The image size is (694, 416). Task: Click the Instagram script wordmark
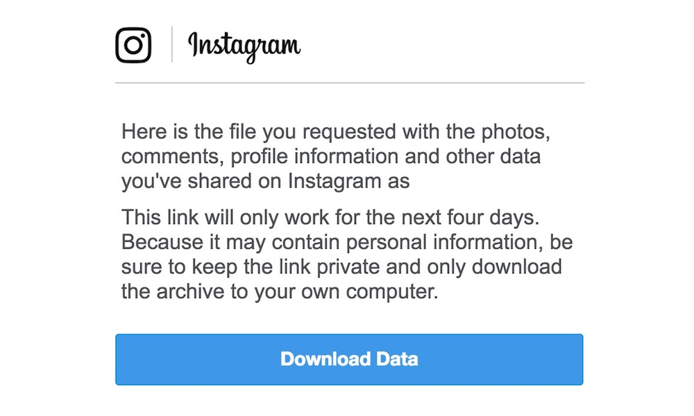(x=244, y=47)
